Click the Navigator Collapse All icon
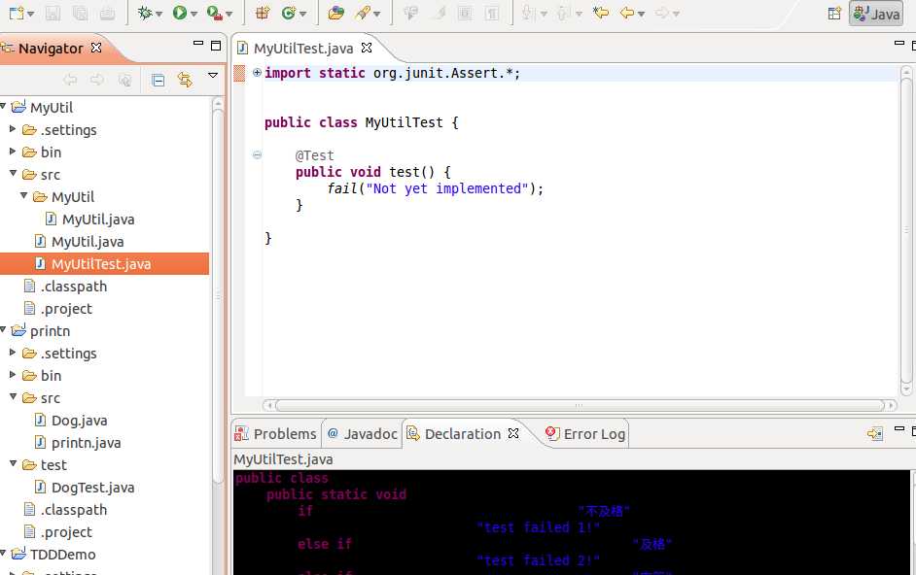This screenshot has width=916, height=575. tap(158, 80)
